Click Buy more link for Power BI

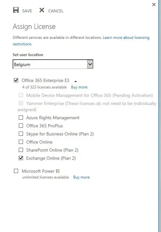pyautogui.click(x=81, y=177)
